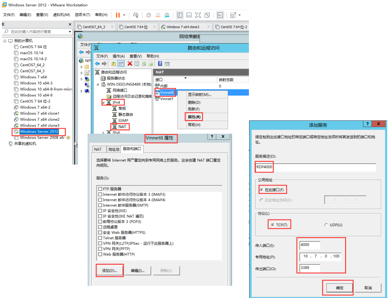Check the 远程桌面 service checkbox
Screen dimensions: 389x298
100,227
